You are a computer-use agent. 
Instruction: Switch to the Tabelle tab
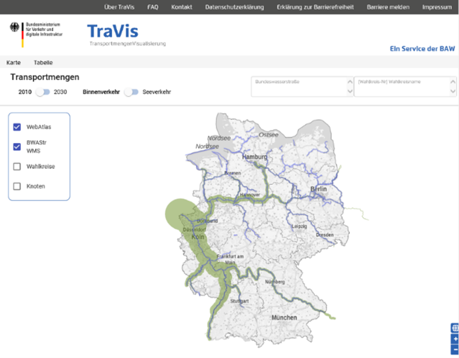click(x=43, y=62)
